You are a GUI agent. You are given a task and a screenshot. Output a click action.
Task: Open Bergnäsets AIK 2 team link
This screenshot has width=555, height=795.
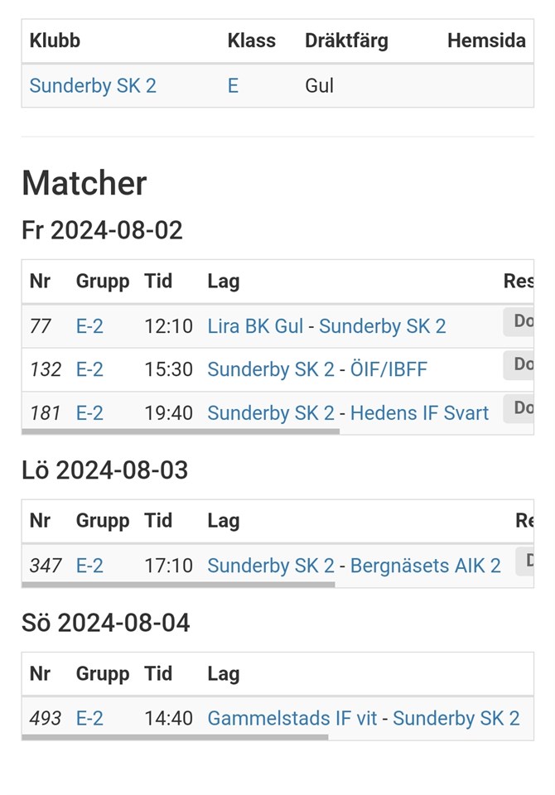pyautogui.click(x=425, y=566)
